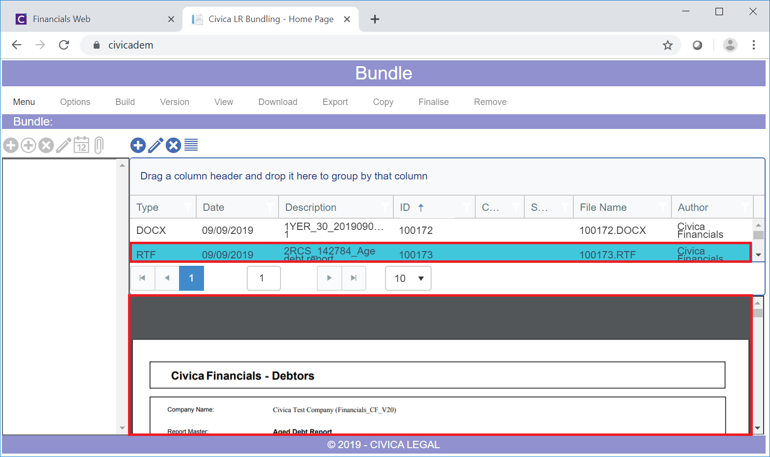Click the blue edit document pencil icon
The image size is (770, 457).
[156, 145]
